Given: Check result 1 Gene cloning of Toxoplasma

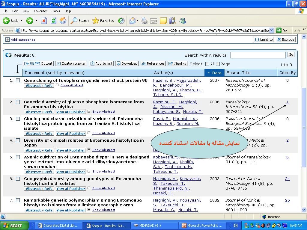Looking at the screenshot, I should point(18,80).
